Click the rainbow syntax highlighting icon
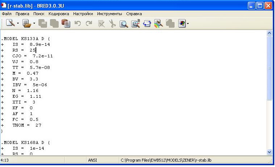 click(159, 23)
